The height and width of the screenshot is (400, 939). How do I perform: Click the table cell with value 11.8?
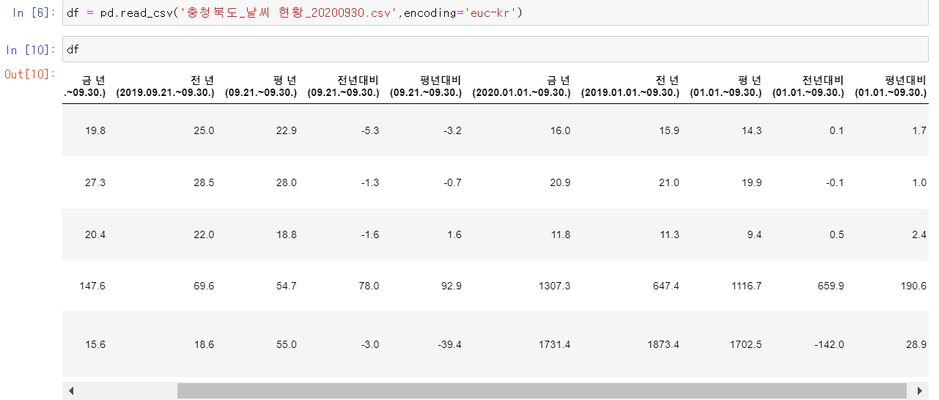(559, 234)
